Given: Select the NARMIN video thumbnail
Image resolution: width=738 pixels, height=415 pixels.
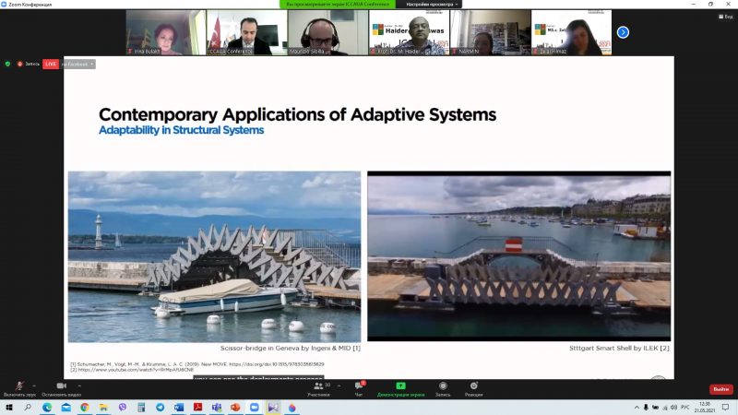Looking at the screenshot, I should 491,32.
